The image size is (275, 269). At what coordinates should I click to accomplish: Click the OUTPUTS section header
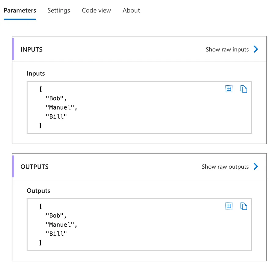tap(35, 167)
